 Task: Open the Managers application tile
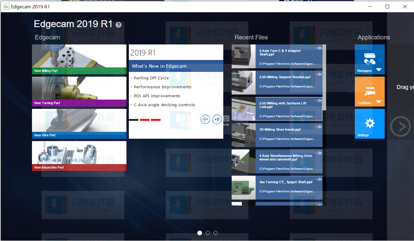[x=370, y=59]
